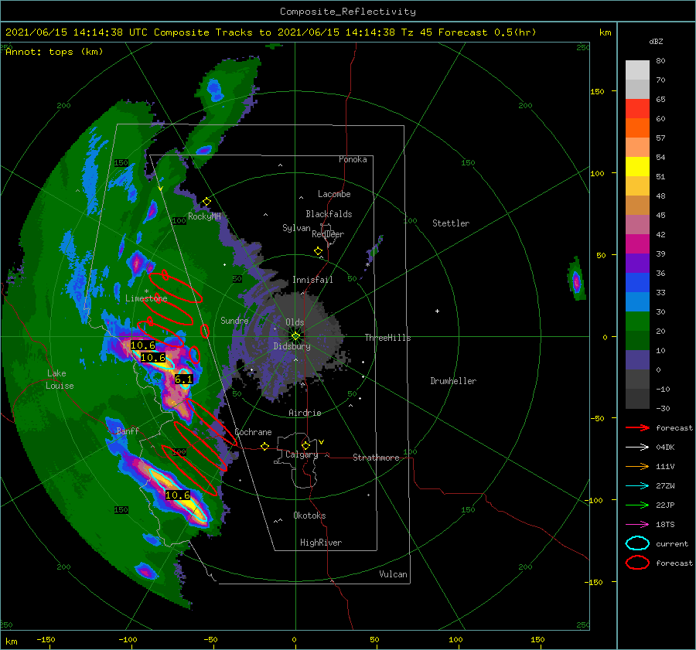Click the Okotoks town label
The width and height of the screenshot is (696, 650).
(x=309, y=516)
